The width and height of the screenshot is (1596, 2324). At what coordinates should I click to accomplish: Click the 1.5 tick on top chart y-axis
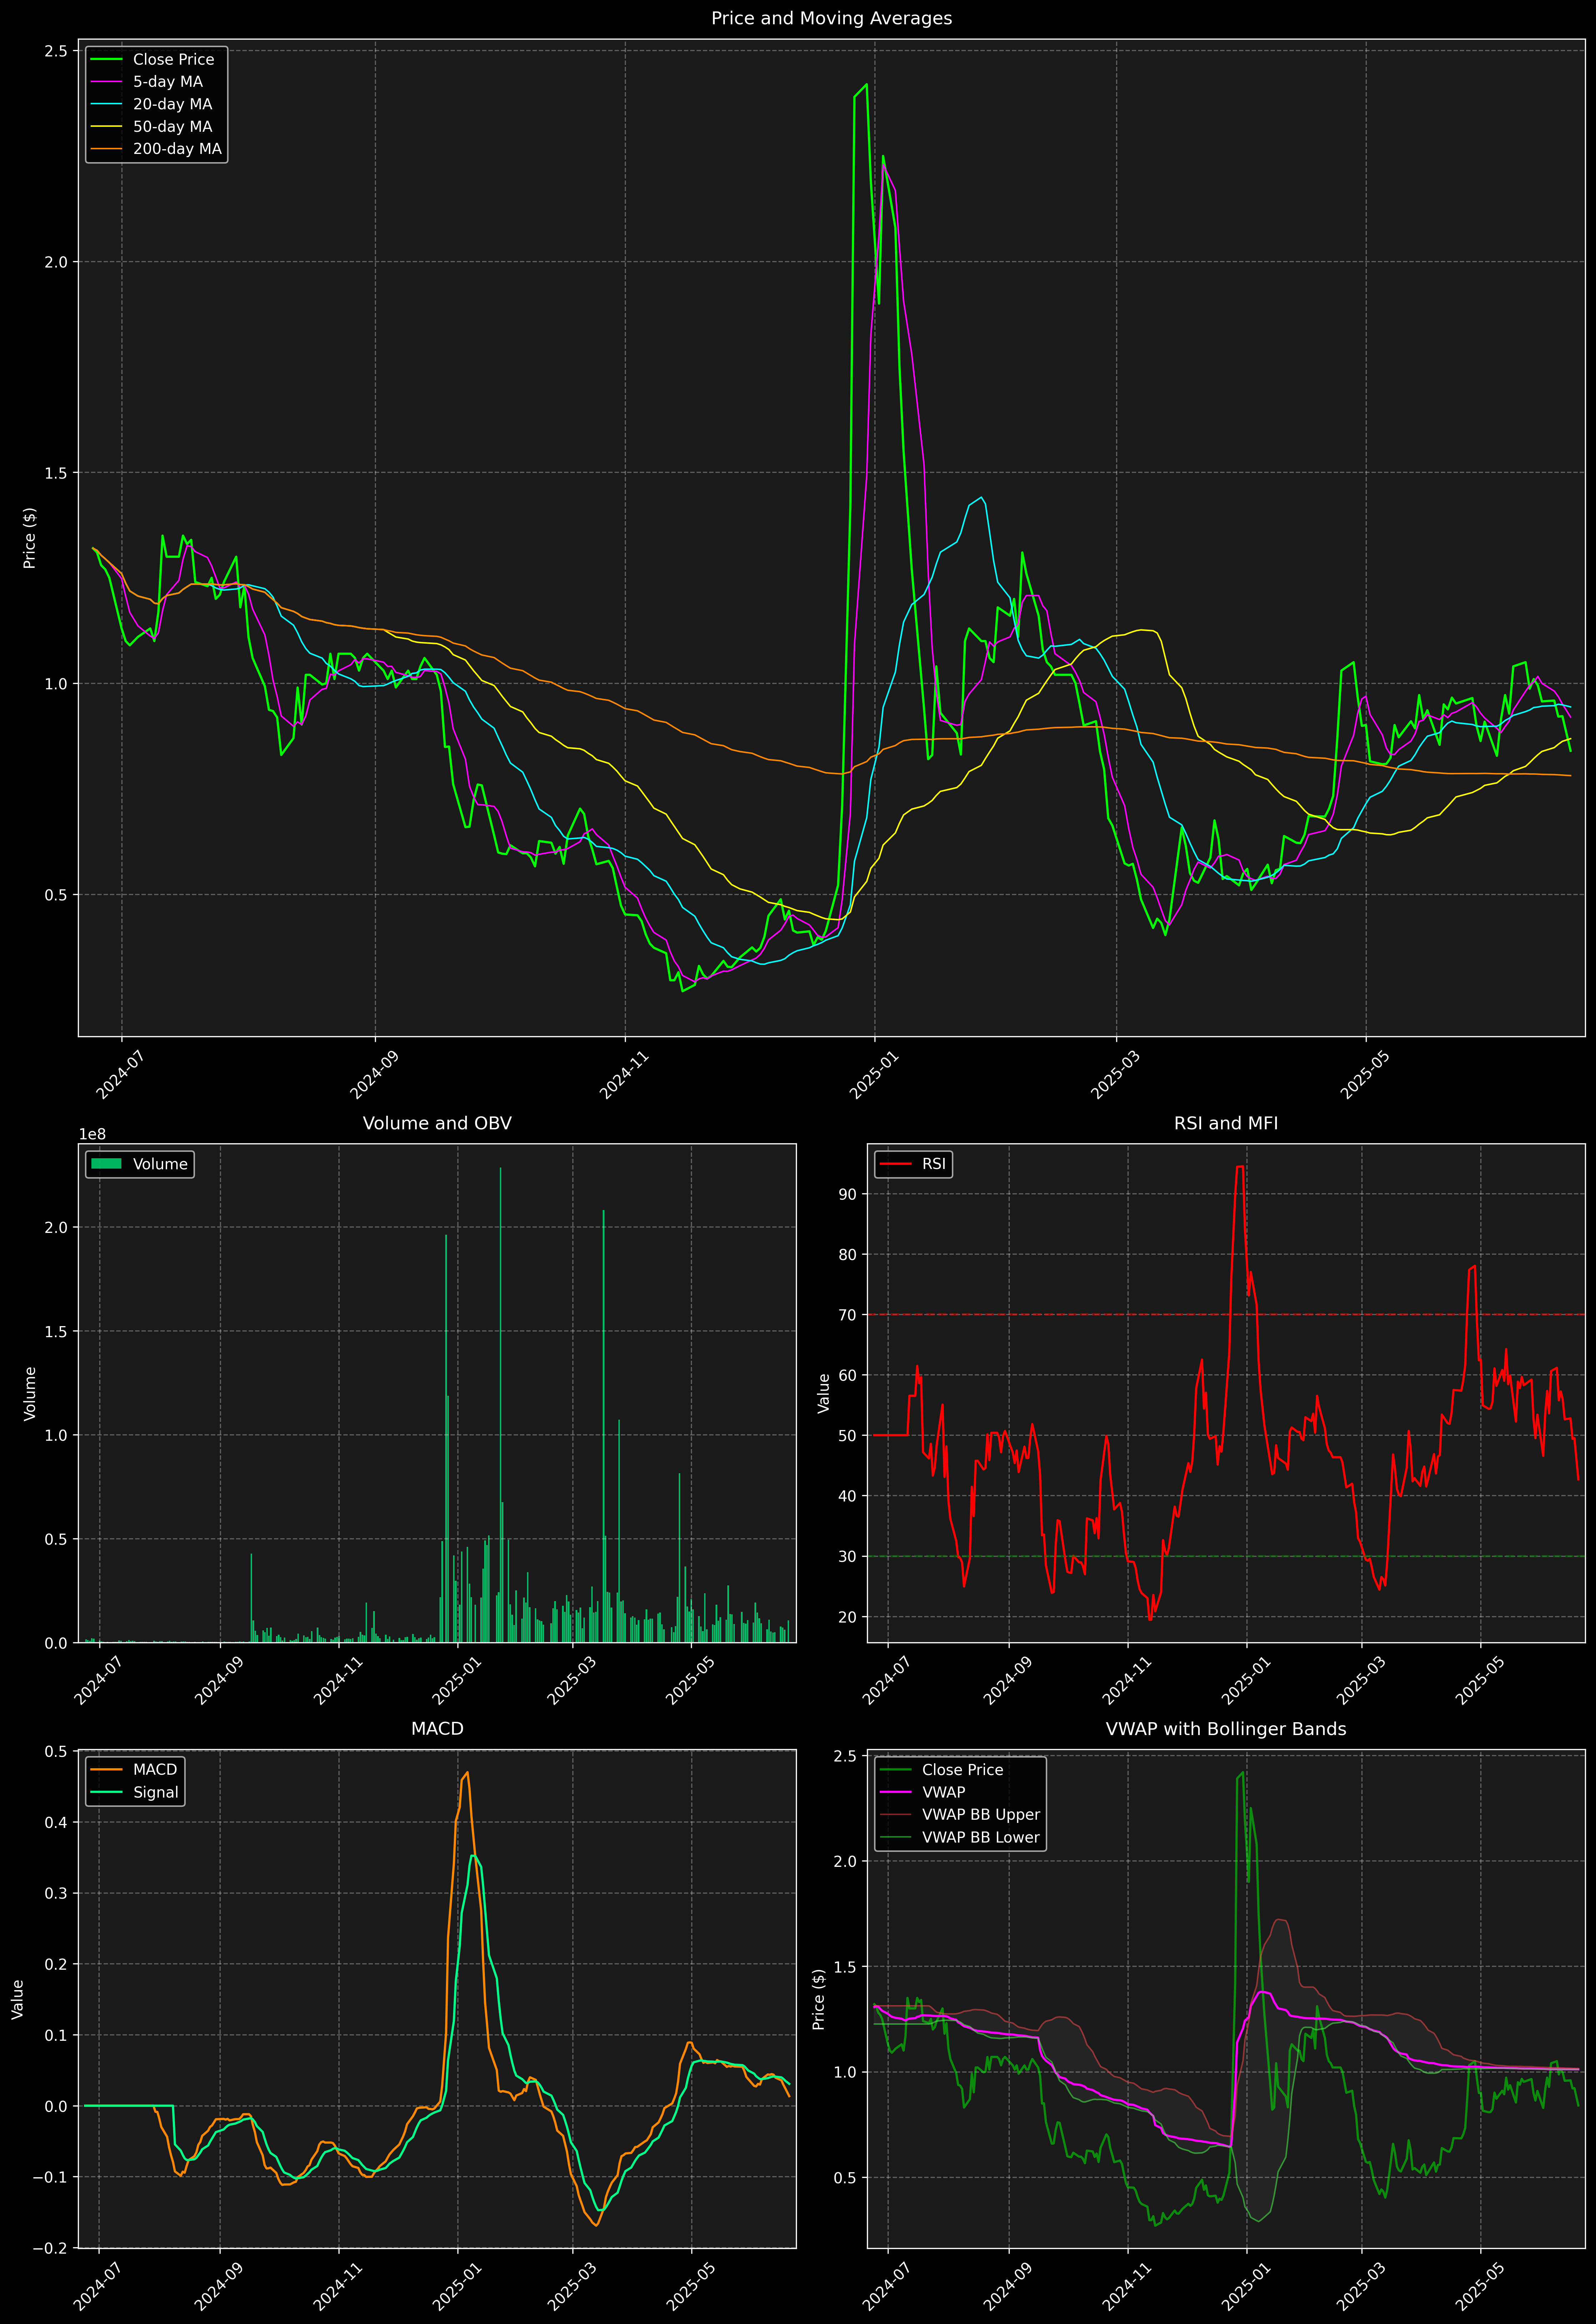click(x=56, y=473)
